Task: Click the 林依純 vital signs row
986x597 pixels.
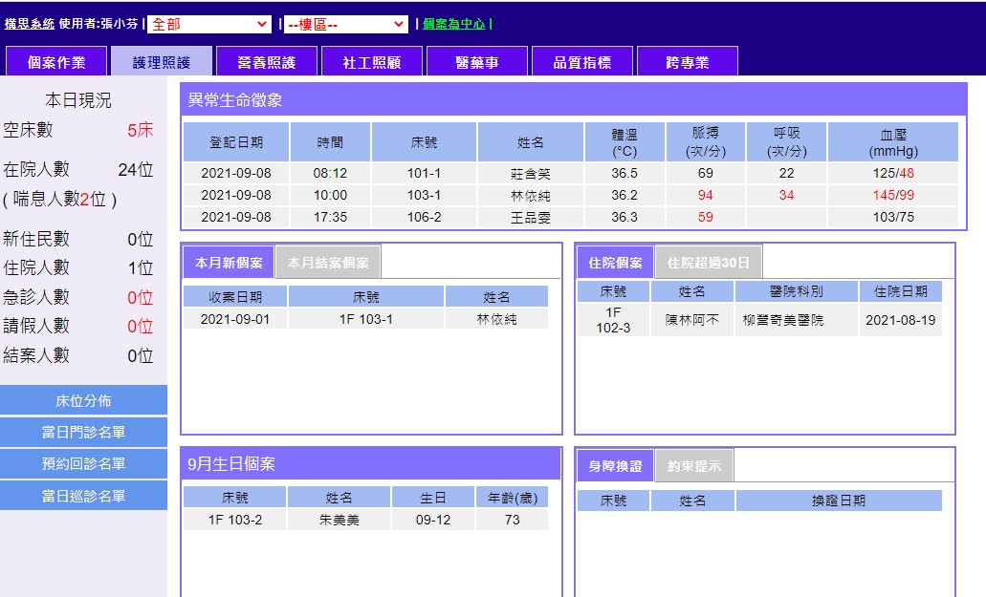Action: (x=571, y=195)
